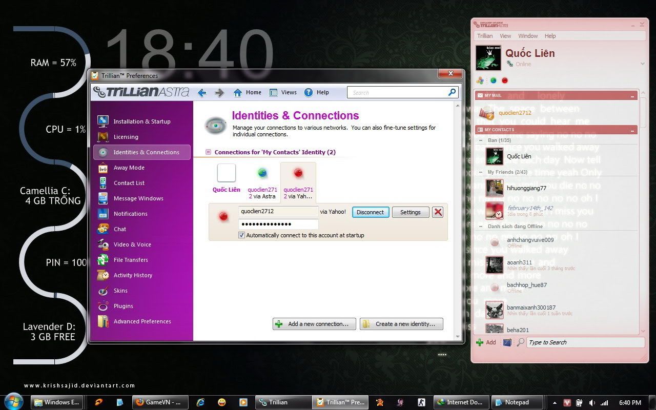
Task: Open Video & Voice settings
Action: (x=141, y=244)
